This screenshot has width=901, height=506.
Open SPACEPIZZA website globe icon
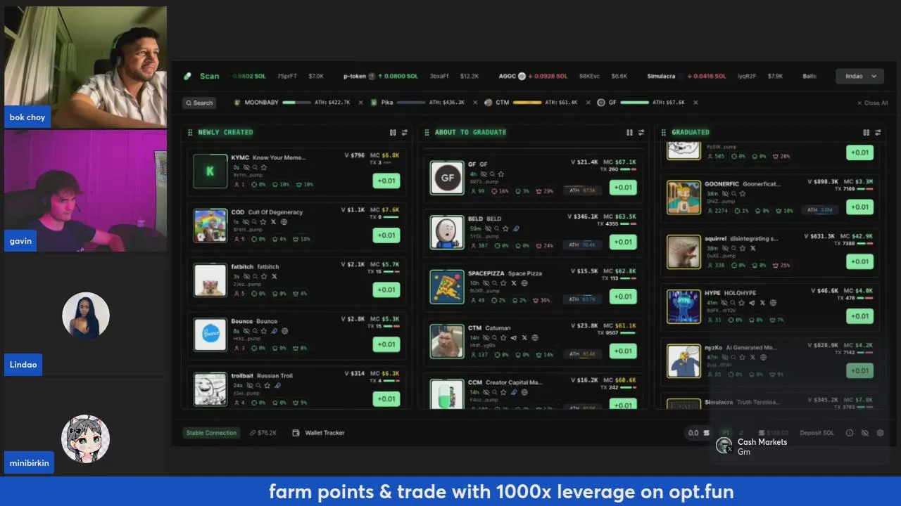click(x=524, y=283)
